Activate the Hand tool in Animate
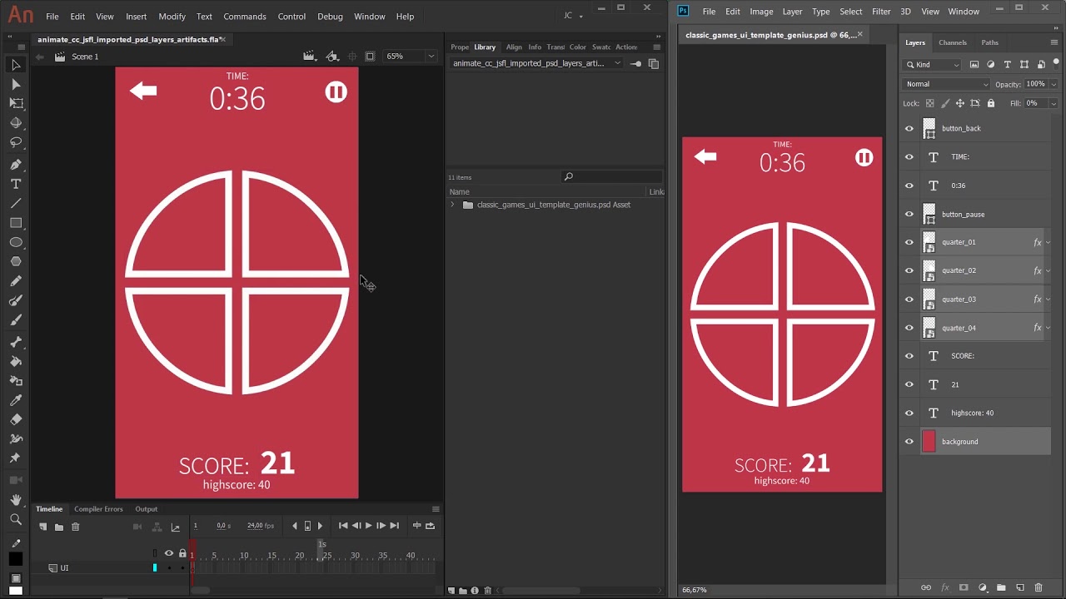The height and width of the screenshot is (599, 1066). point(16,500)
